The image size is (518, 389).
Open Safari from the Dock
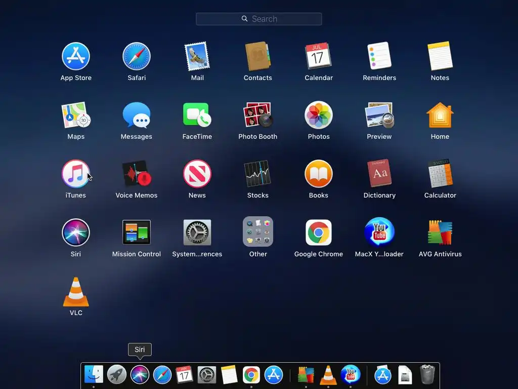tap(162, 375)
